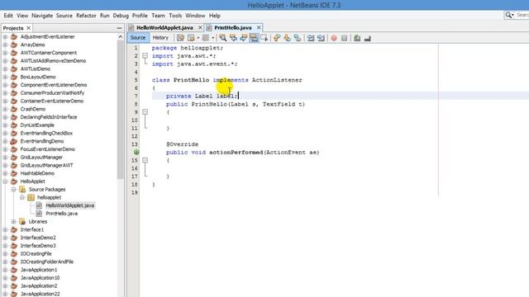Open the Tools menu
Screen dimensions: 529x297
point(175,16)
